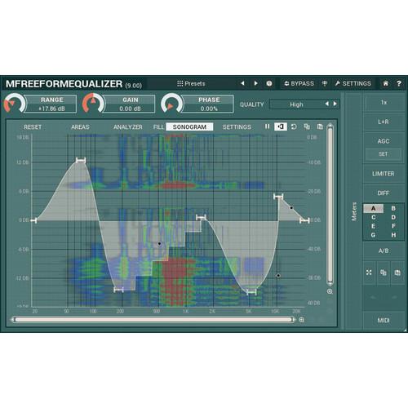The height and width of the screenshot is (408, 408).
Task: Click the black curvature dot near 10K bottom
Action: [278, 276]
